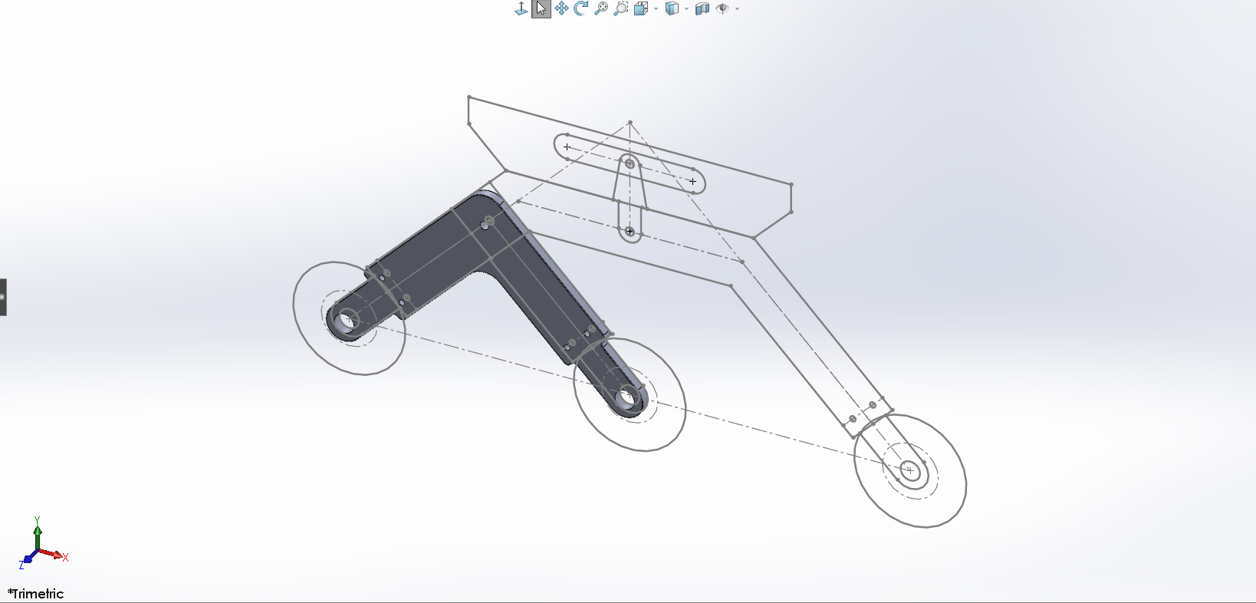Open the Hide/Show Items dropdown arrow

pos(737,9)
